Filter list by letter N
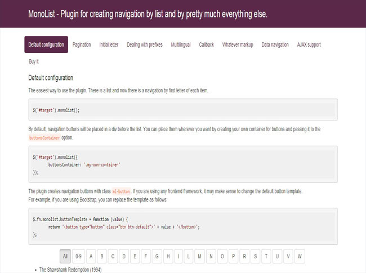The image size is (366, 273). click(211, 256)
